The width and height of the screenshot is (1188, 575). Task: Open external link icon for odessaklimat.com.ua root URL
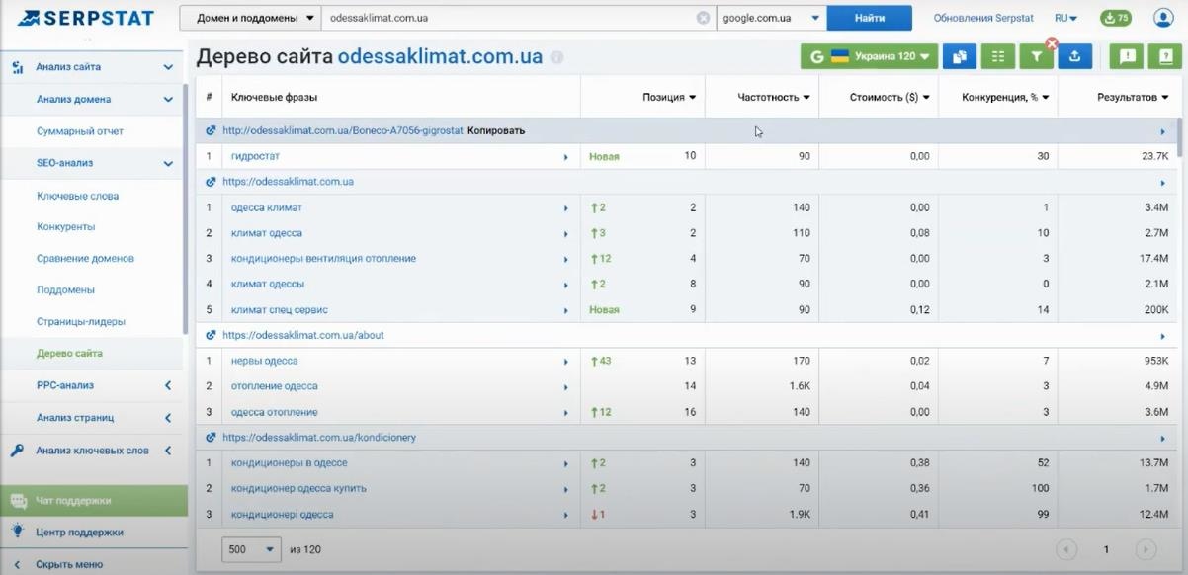coord(211,182)
